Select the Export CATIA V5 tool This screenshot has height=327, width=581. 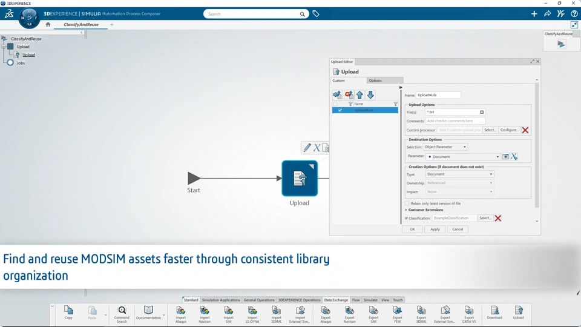(x=469, y=314)
